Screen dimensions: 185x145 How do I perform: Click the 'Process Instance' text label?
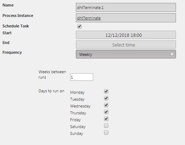coord(18,16)
